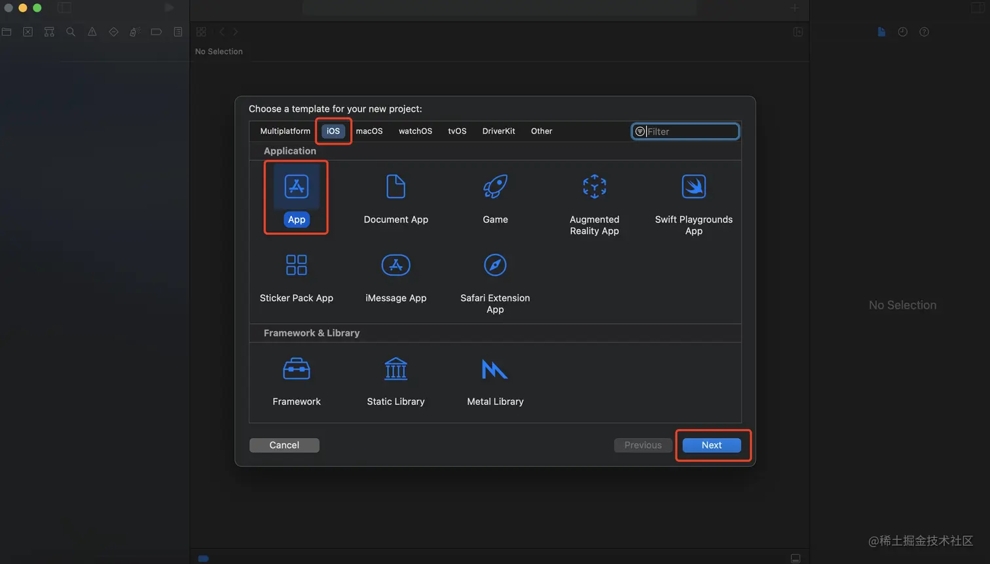The width and height of the screenshot is (990, 564).
Task: Select the DriverKit tab
Action: (x=498, y=131)
